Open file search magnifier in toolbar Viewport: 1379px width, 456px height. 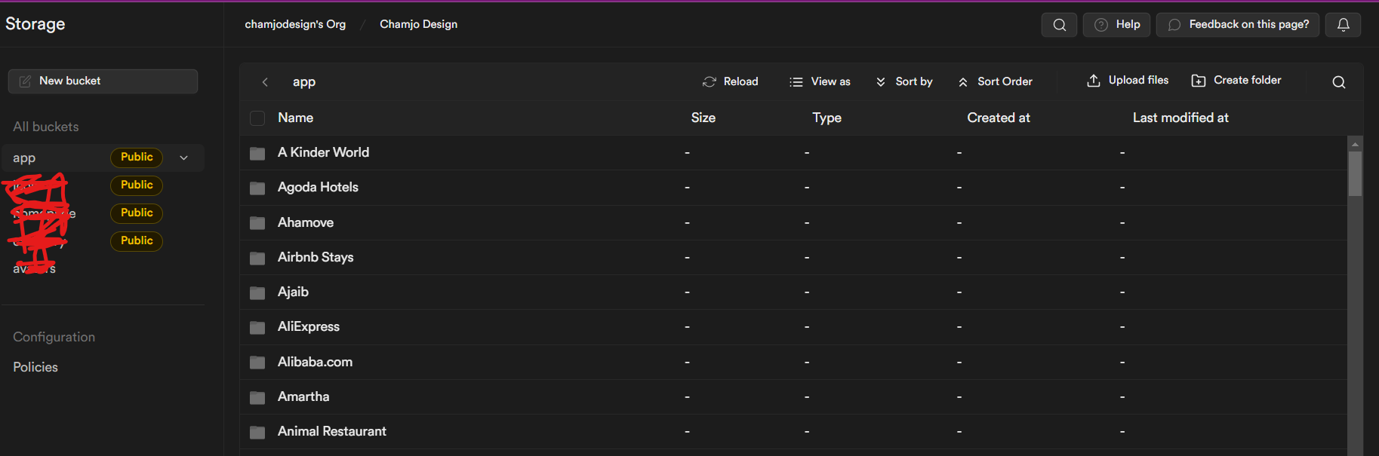[x=1338, y=82]
